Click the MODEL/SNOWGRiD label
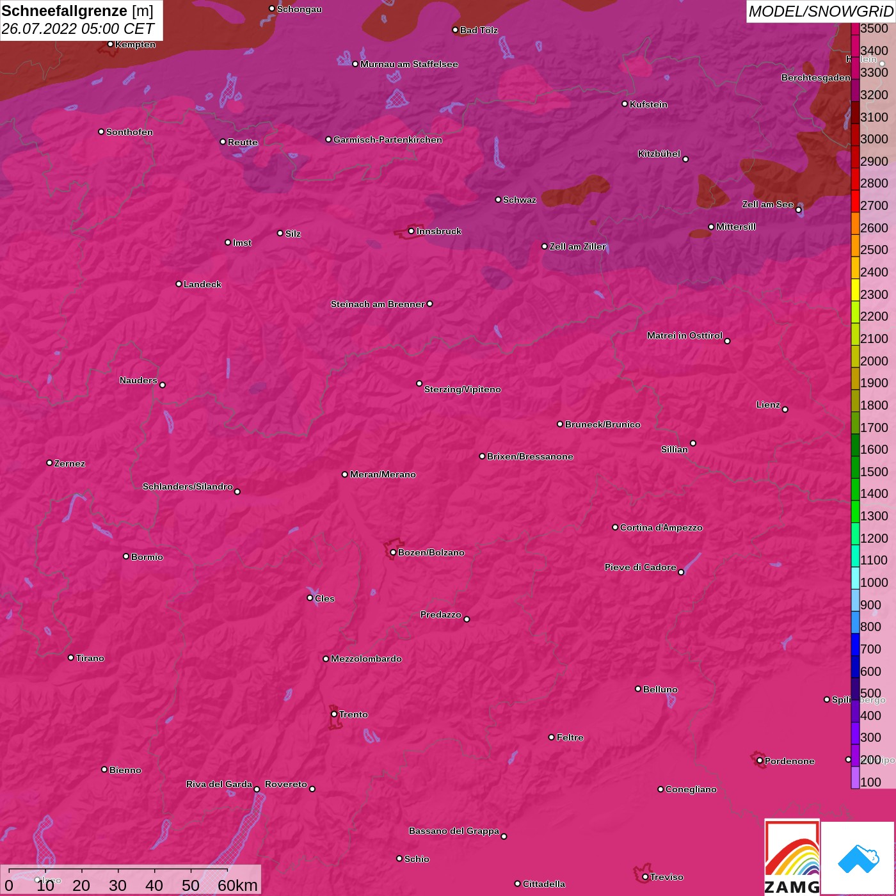Viewport: 896px width, 896px height. tap(820, 12)
